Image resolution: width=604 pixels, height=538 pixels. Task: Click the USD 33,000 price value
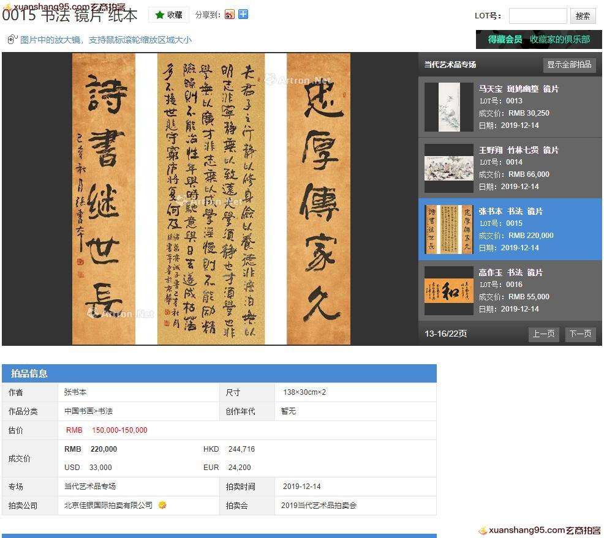coord(88,468)
